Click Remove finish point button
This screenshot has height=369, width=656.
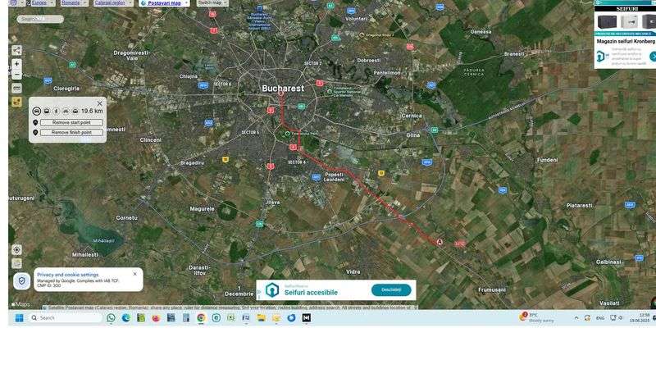71,132
